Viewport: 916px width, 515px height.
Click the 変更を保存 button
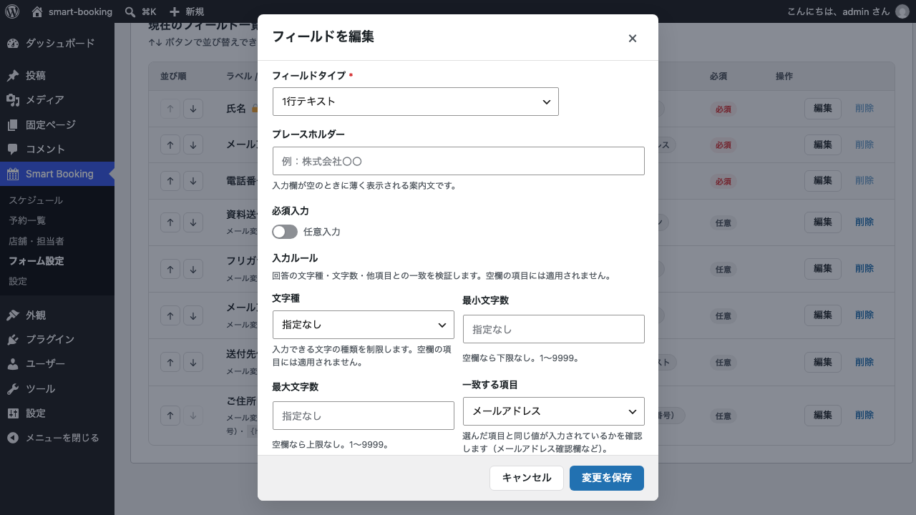pyautogui.click(x=607, y=478)
